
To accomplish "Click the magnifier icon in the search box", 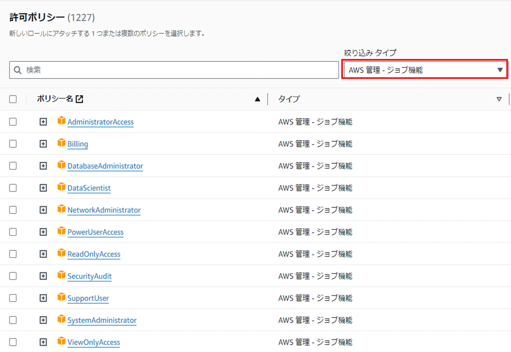I will coord(18,70).
